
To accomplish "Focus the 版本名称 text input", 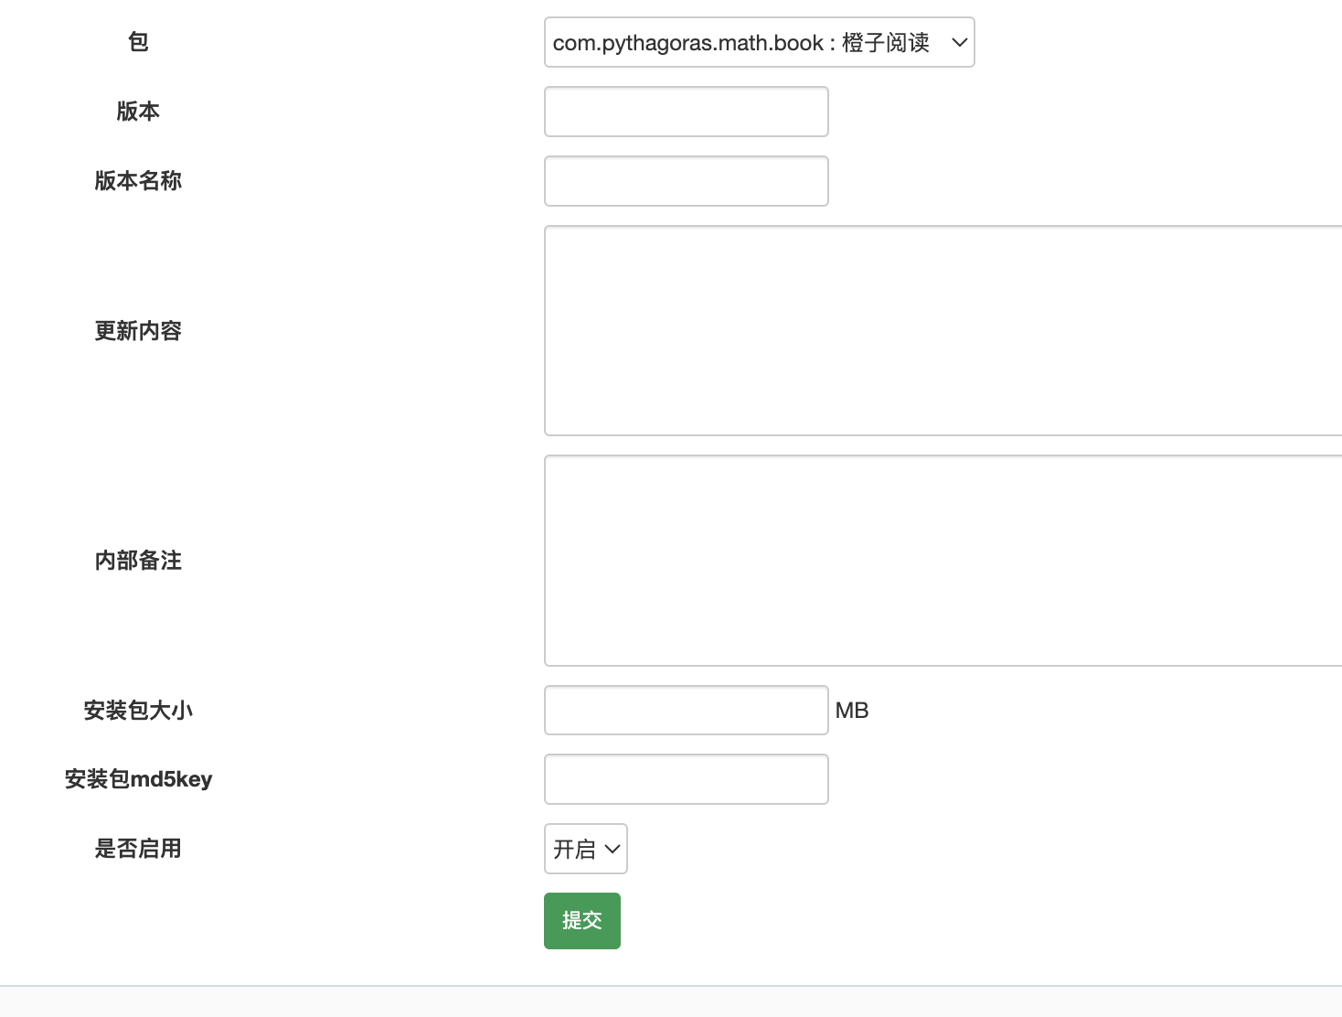I will point(686,181).
